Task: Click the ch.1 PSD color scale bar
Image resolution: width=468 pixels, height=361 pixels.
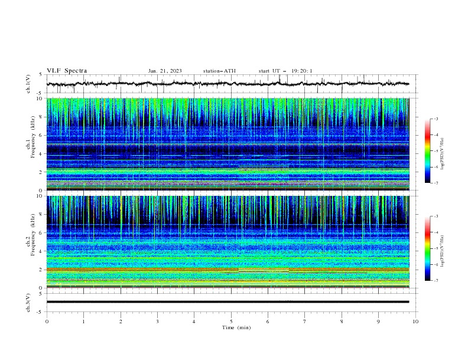Action: pos(428,151)
